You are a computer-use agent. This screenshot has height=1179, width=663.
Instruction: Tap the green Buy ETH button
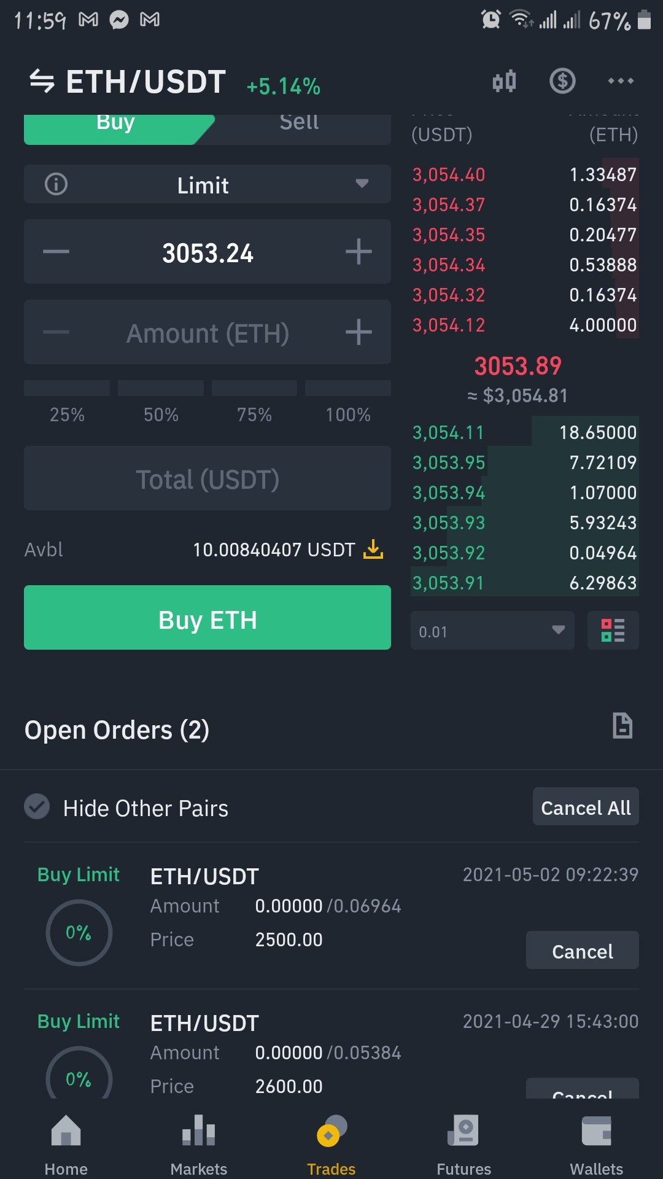[207, 618]
